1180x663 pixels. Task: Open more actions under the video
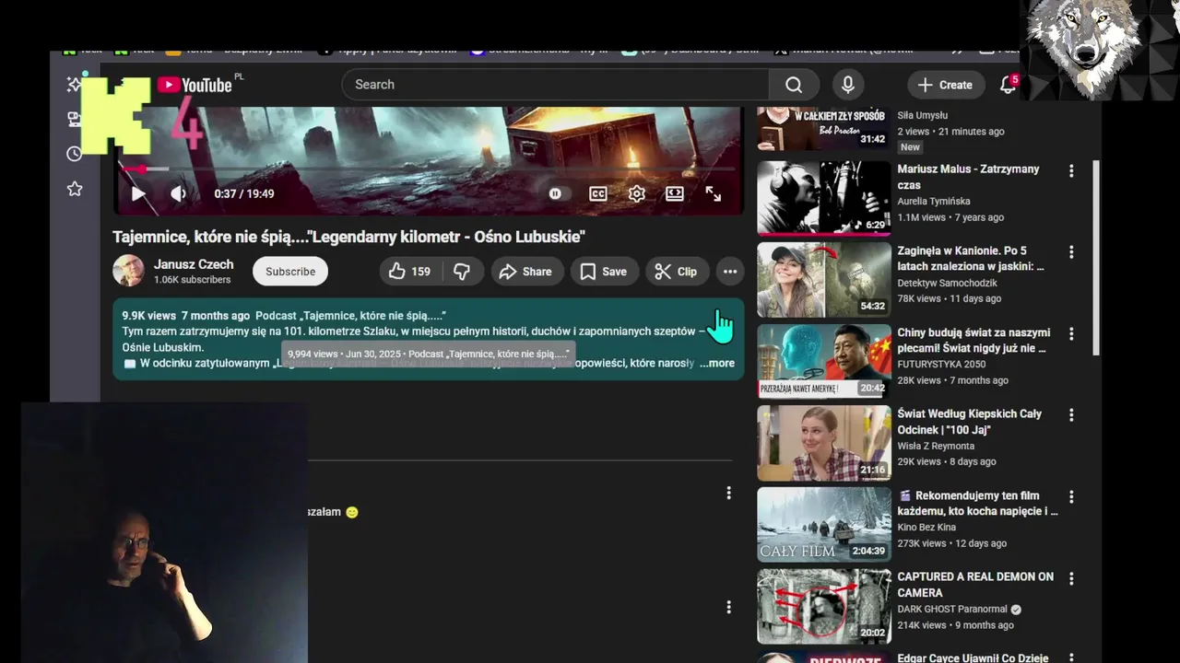tap(730, 272)
